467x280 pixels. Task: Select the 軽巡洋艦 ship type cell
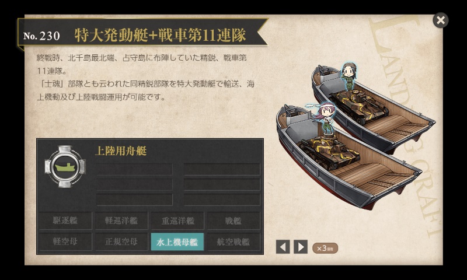[x=121, y=220]
